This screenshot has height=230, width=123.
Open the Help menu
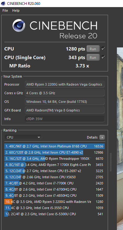pyautogui.click(x=16, y=10)
